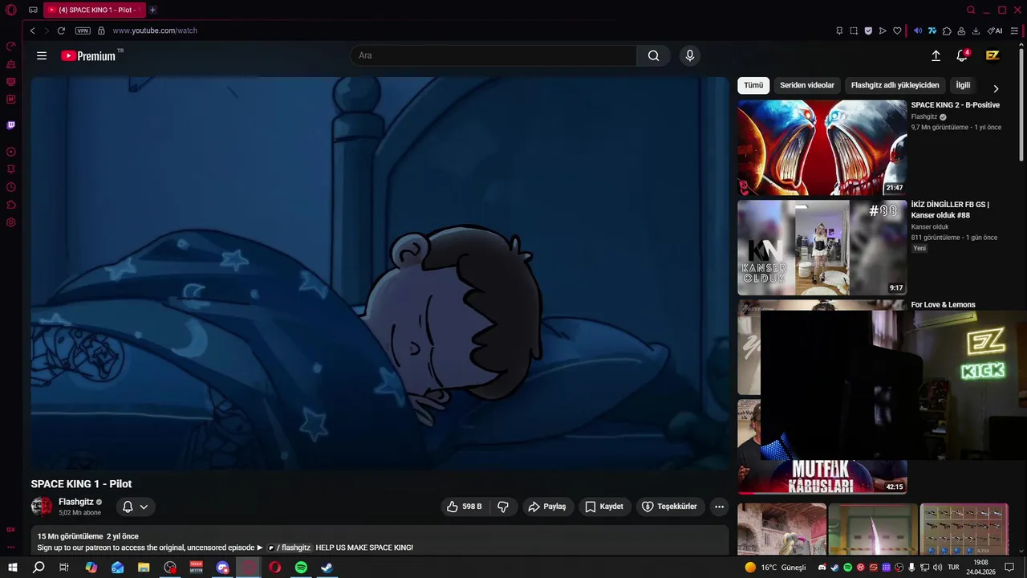Click the SPACE KING 1 video player
The height and width of the screenshot is (578, 1027).
coord(380,273)
